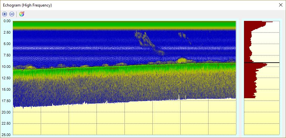Click the 25.00 depth axis label

pos(7,135)
